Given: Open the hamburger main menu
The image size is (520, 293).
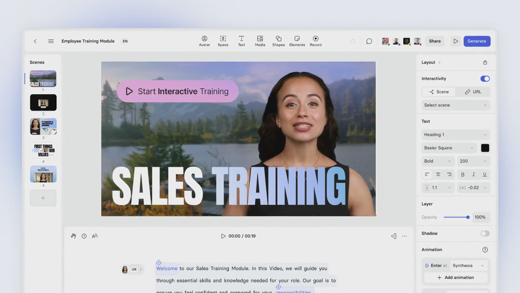Looking at the screenshot, I should [x=51, y=41].
